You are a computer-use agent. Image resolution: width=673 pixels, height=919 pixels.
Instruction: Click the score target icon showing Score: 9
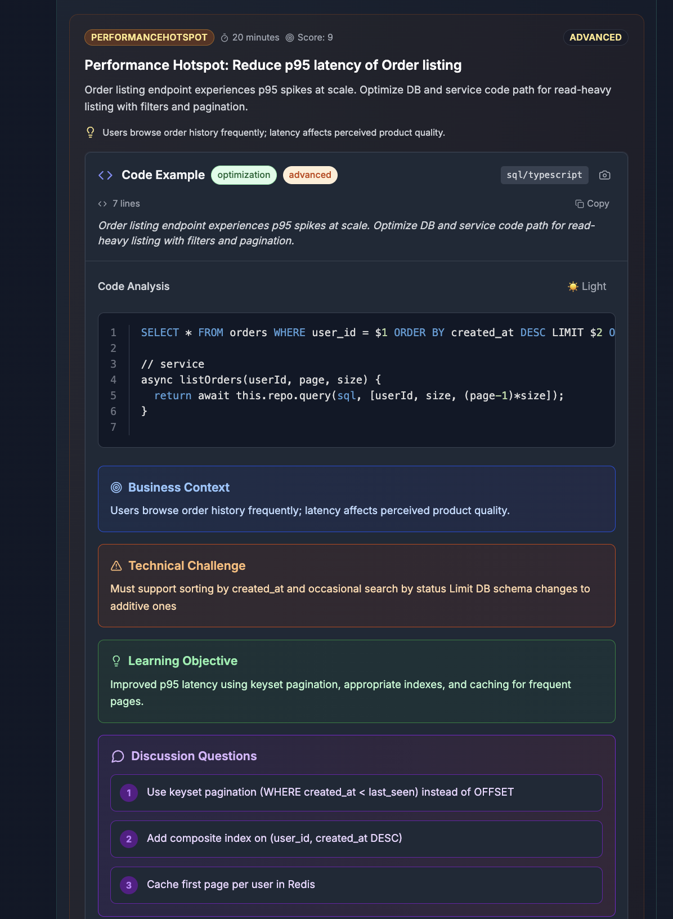pyautogui.click(x=290, y=37)
